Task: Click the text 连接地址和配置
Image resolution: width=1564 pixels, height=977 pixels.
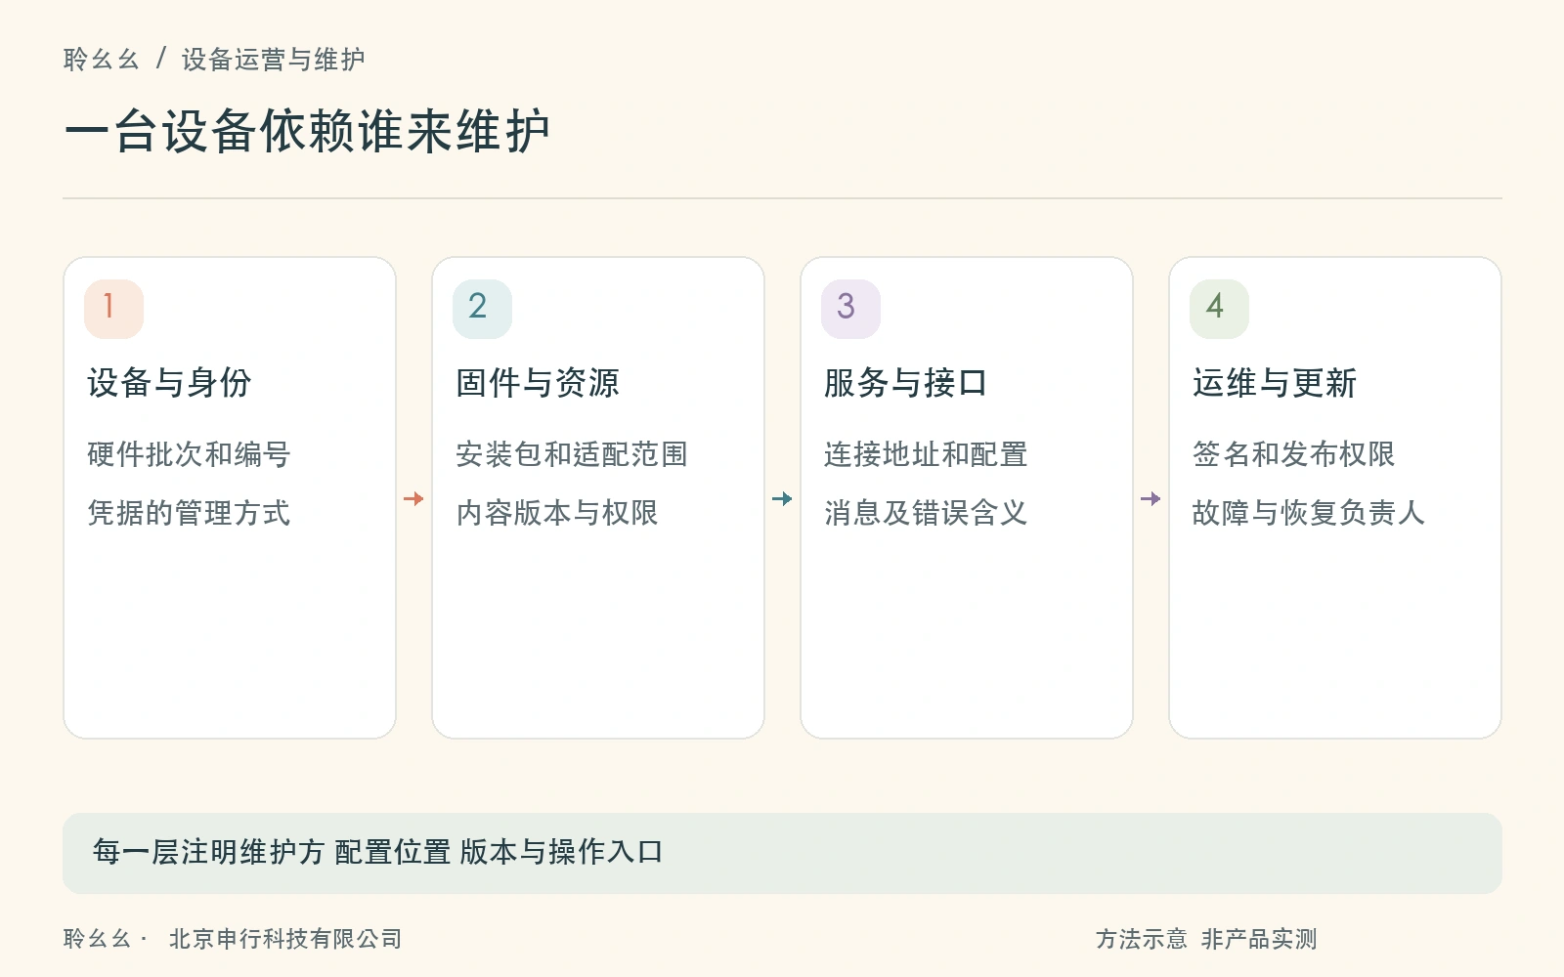Action: [926, 454]
